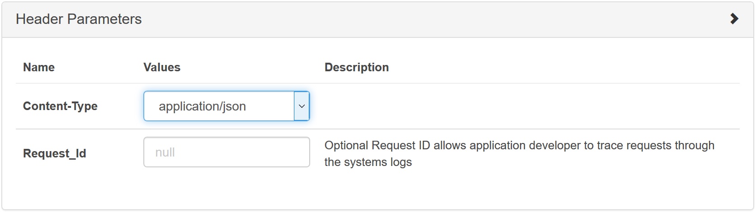Click the Values column header
The image size is (756, 212).
tap(162, 67)
